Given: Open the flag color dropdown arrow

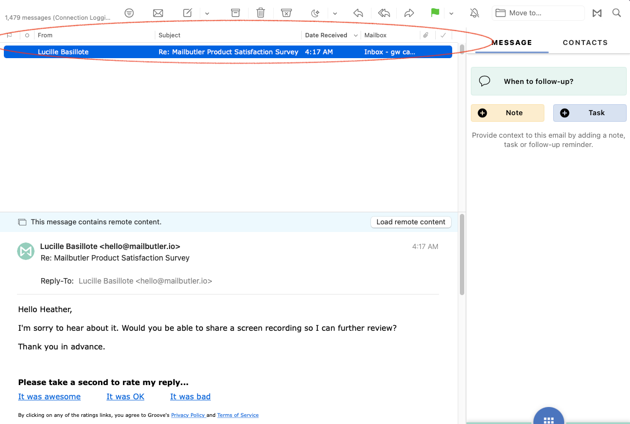Looking at the screenshot, I should (451, 13).
